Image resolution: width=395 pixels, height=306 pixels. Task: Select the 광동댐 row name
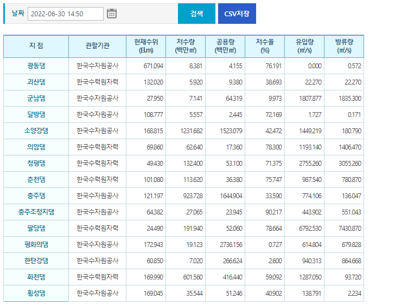[36, 66]
